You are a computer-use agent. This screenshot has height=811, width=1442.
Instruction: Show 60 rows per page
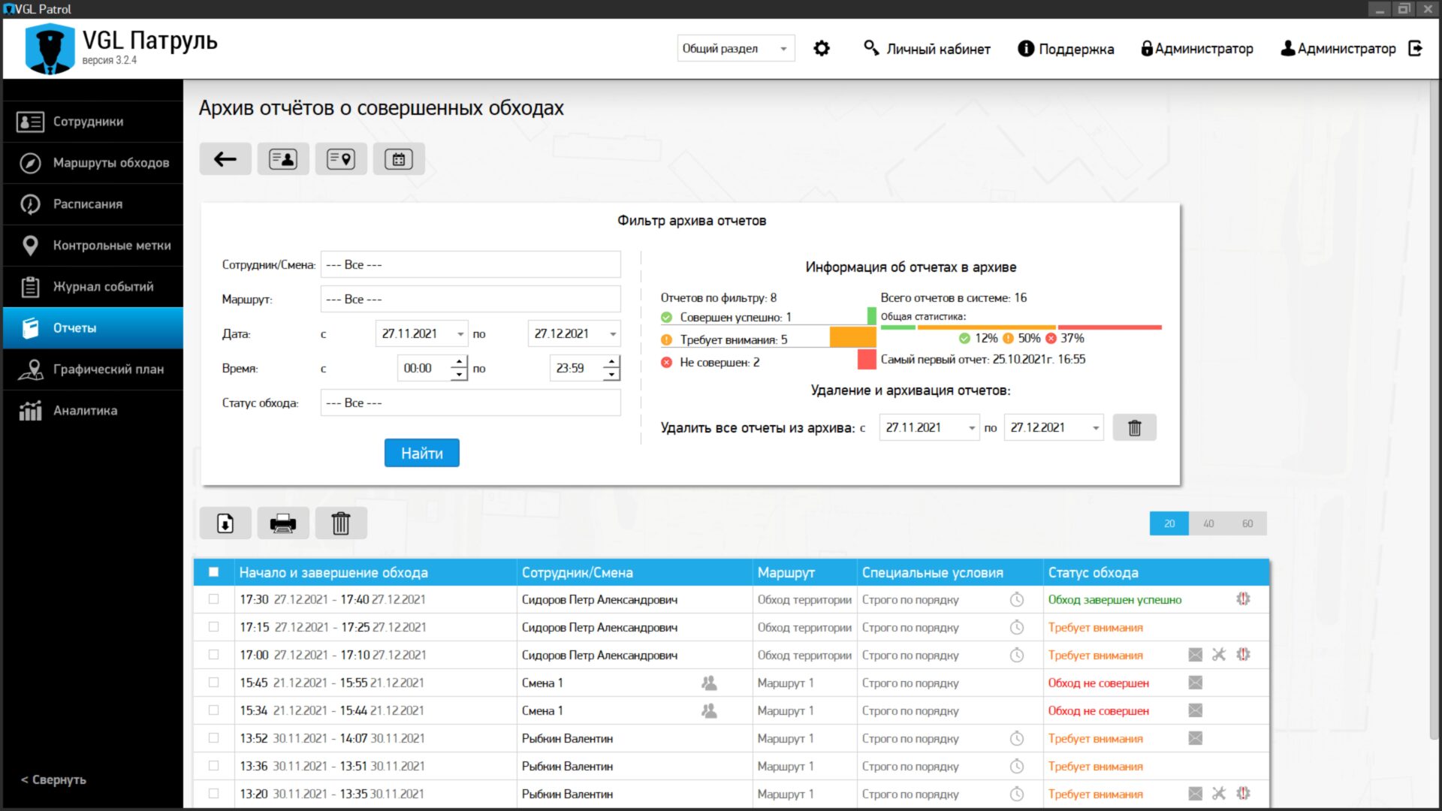coord(1247,523)
